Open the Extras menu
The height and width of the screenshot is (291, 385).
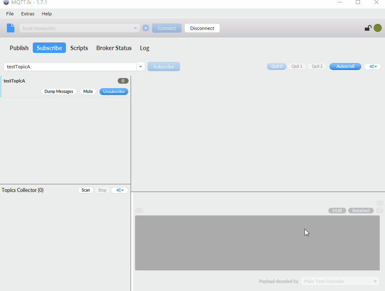coord(27,14)
